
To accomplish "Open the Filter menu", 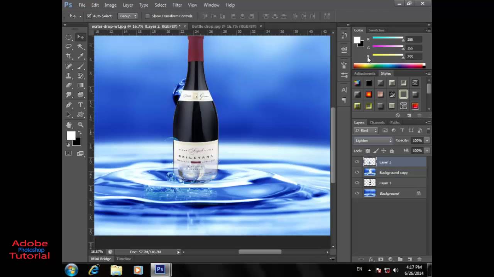I will point(177,5).
